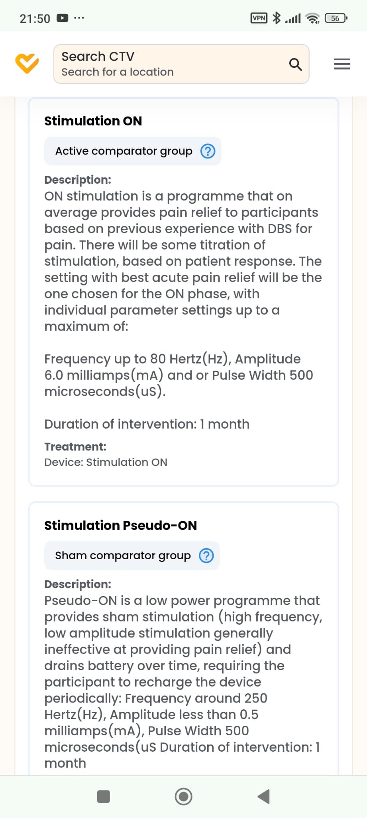Tap the Wi-Fi status icon
This screenshot has width=367, height=818.
[312, 18]
